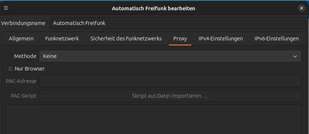Click into the PAC-Adresse input field
This screenshot has width=309, height=134.
coord(170,81)
